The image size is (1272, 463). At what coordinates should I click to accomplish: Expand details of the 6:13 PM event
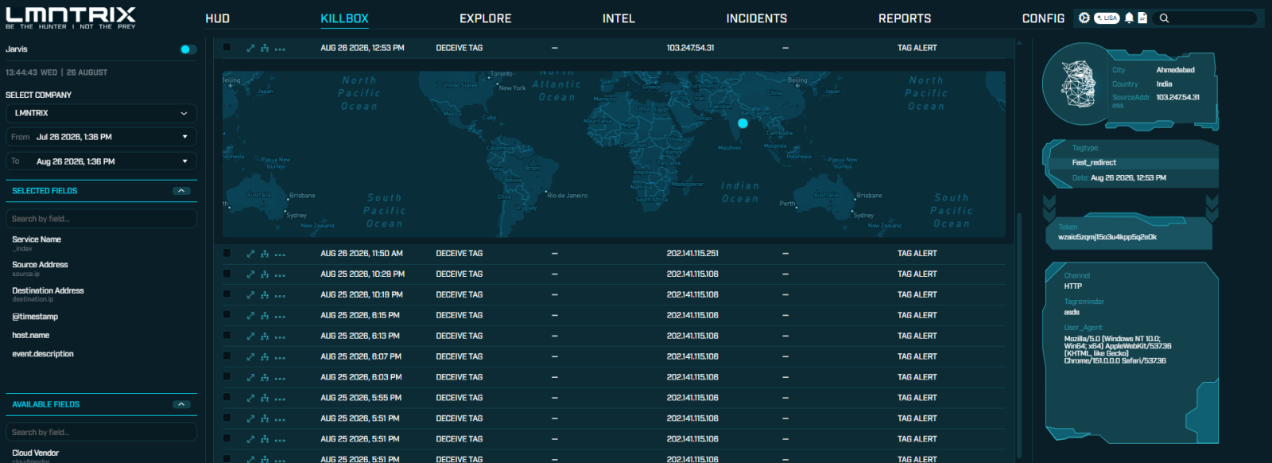pyautogui.click(x=250, y=337)
